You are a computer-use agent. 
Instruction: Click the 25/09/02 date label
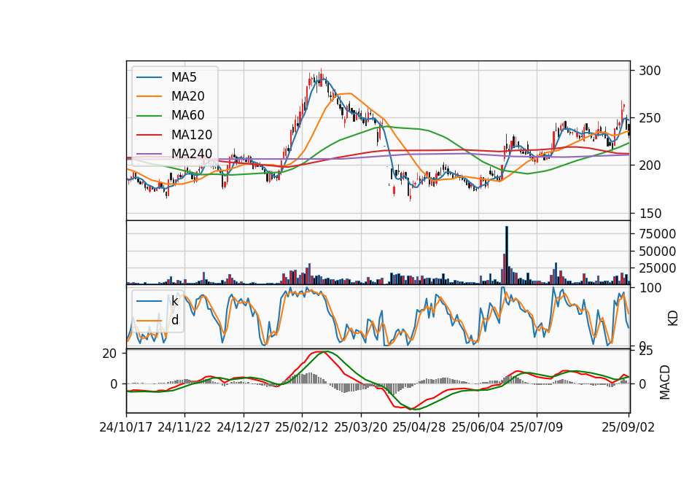[629, 428]
